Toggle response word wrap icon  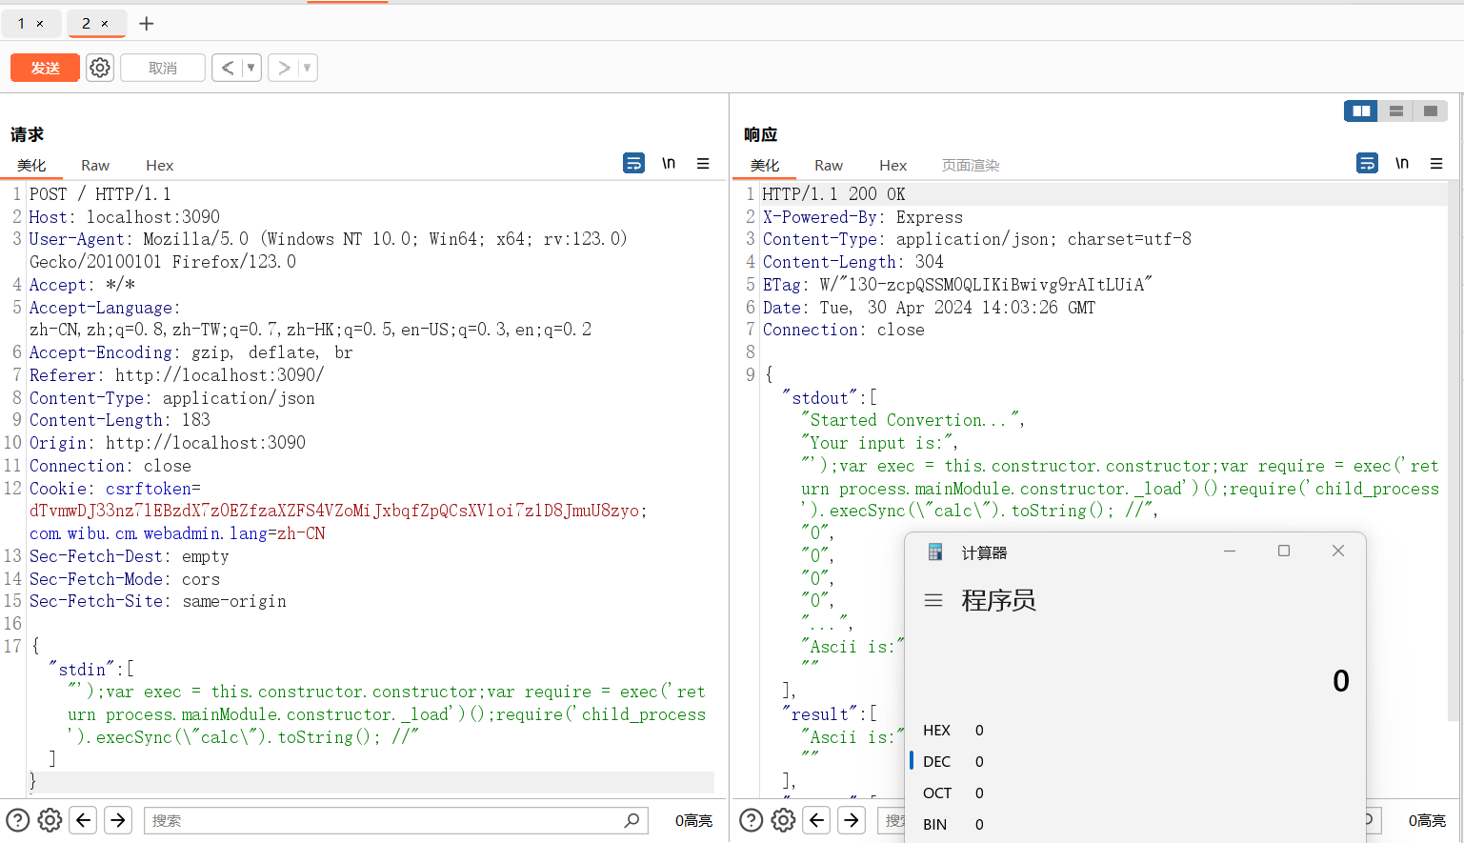tap(1367, 163)
